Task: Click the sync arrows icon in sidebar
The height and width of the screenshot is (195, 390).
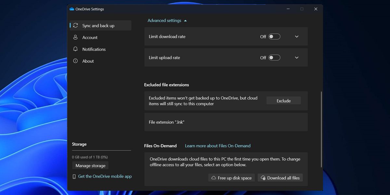Action: point(75,25)
